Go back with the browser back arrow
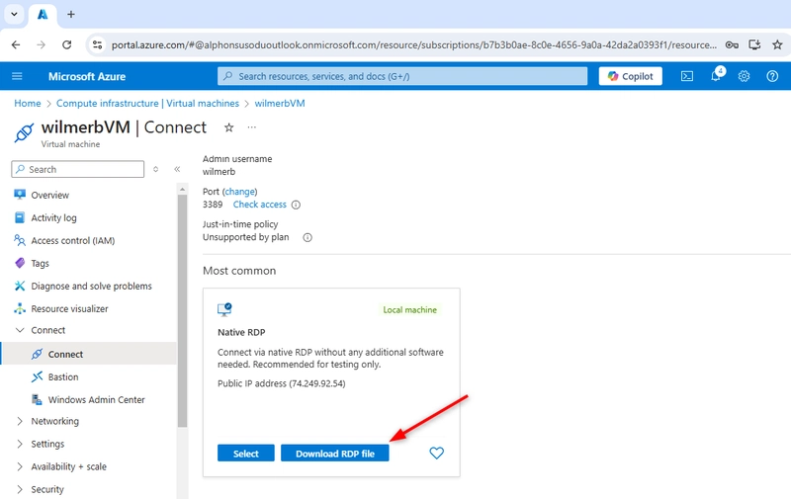The width and height of the screenshot is (791, 499). point(16,44)
